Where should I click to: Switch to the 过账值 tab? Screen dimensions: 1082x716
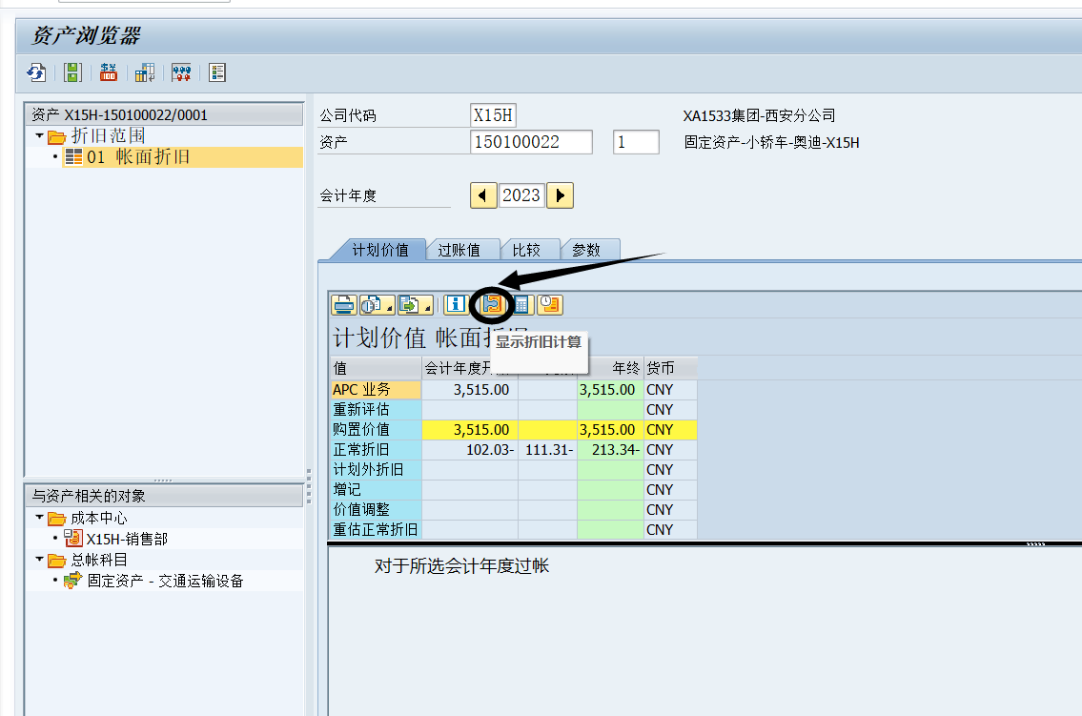463,249
